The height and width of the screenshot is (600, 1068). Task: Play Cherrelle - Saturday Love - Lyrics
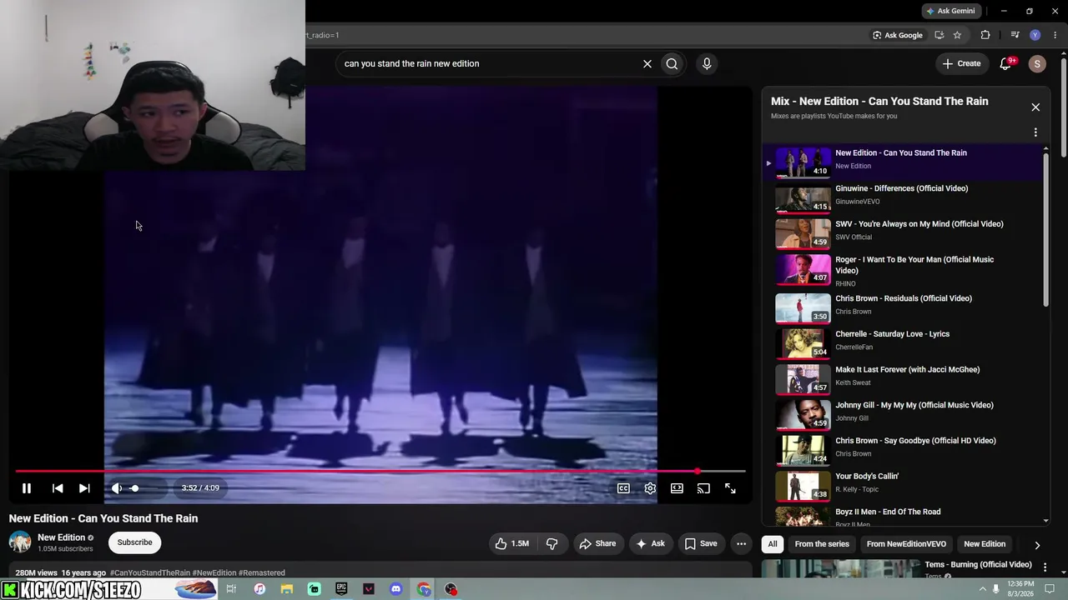click(904, 343)
